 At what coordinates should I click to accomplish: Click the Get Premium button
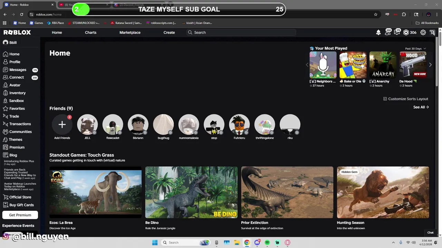(x=20, y=215)
